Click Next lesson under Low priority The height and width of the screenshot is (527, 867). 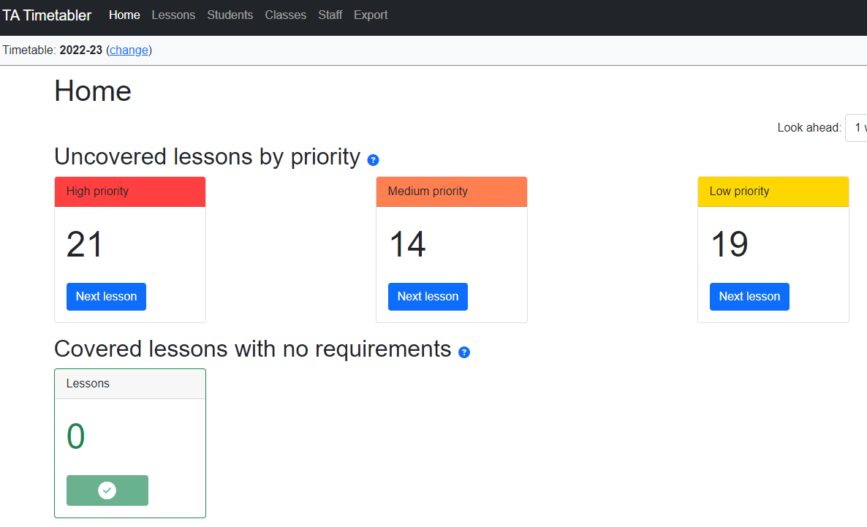point(749,297)
